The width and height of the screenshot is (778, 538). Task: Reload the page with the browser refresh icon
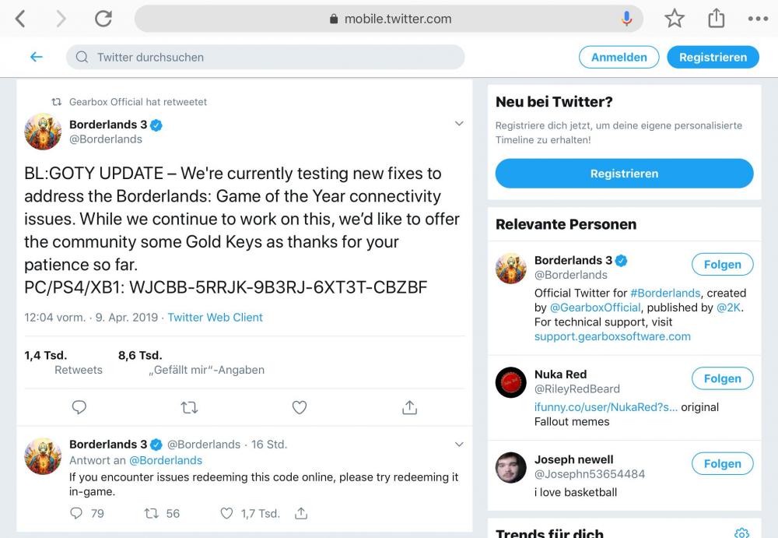[103, 19]
